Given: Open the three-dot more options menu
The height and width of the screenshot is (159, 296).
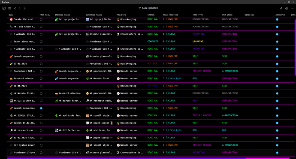Looking at the screenshot, I should [292, 8].
